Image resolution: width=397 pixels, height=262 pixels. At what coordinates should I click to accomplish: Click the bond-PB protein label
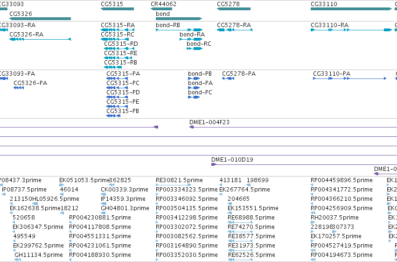tap(200, 74)
